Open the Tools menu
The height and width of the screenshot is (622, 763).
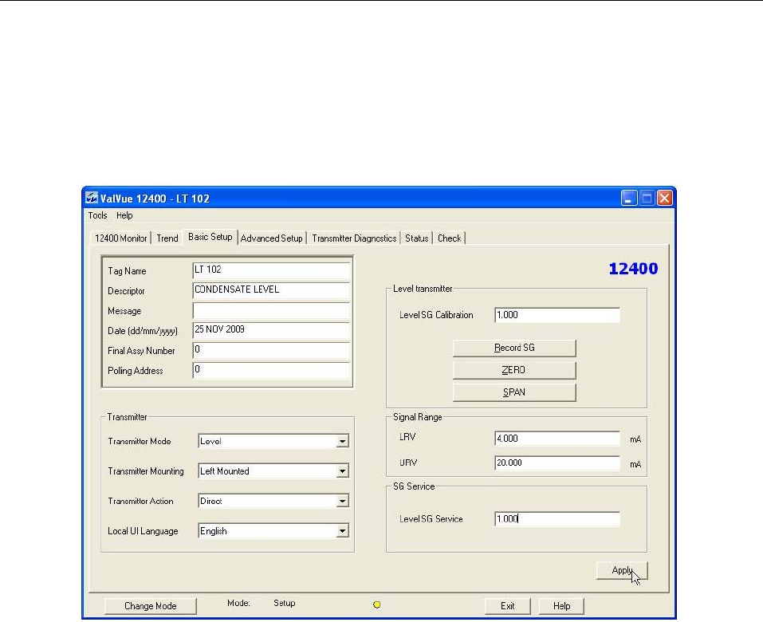point(97,215)
